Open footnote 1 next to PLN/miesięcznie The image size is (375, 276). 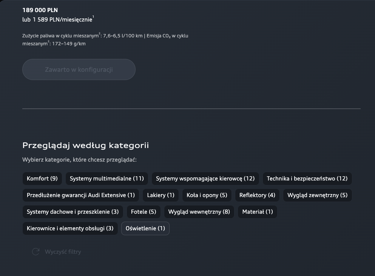tap(93, 17)
